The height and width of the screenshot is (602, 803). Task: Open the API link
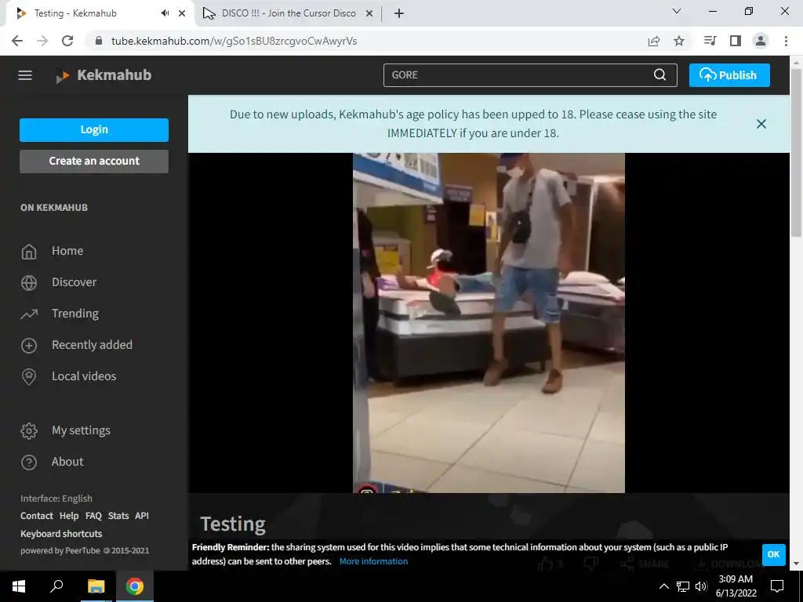pos(142,516)
